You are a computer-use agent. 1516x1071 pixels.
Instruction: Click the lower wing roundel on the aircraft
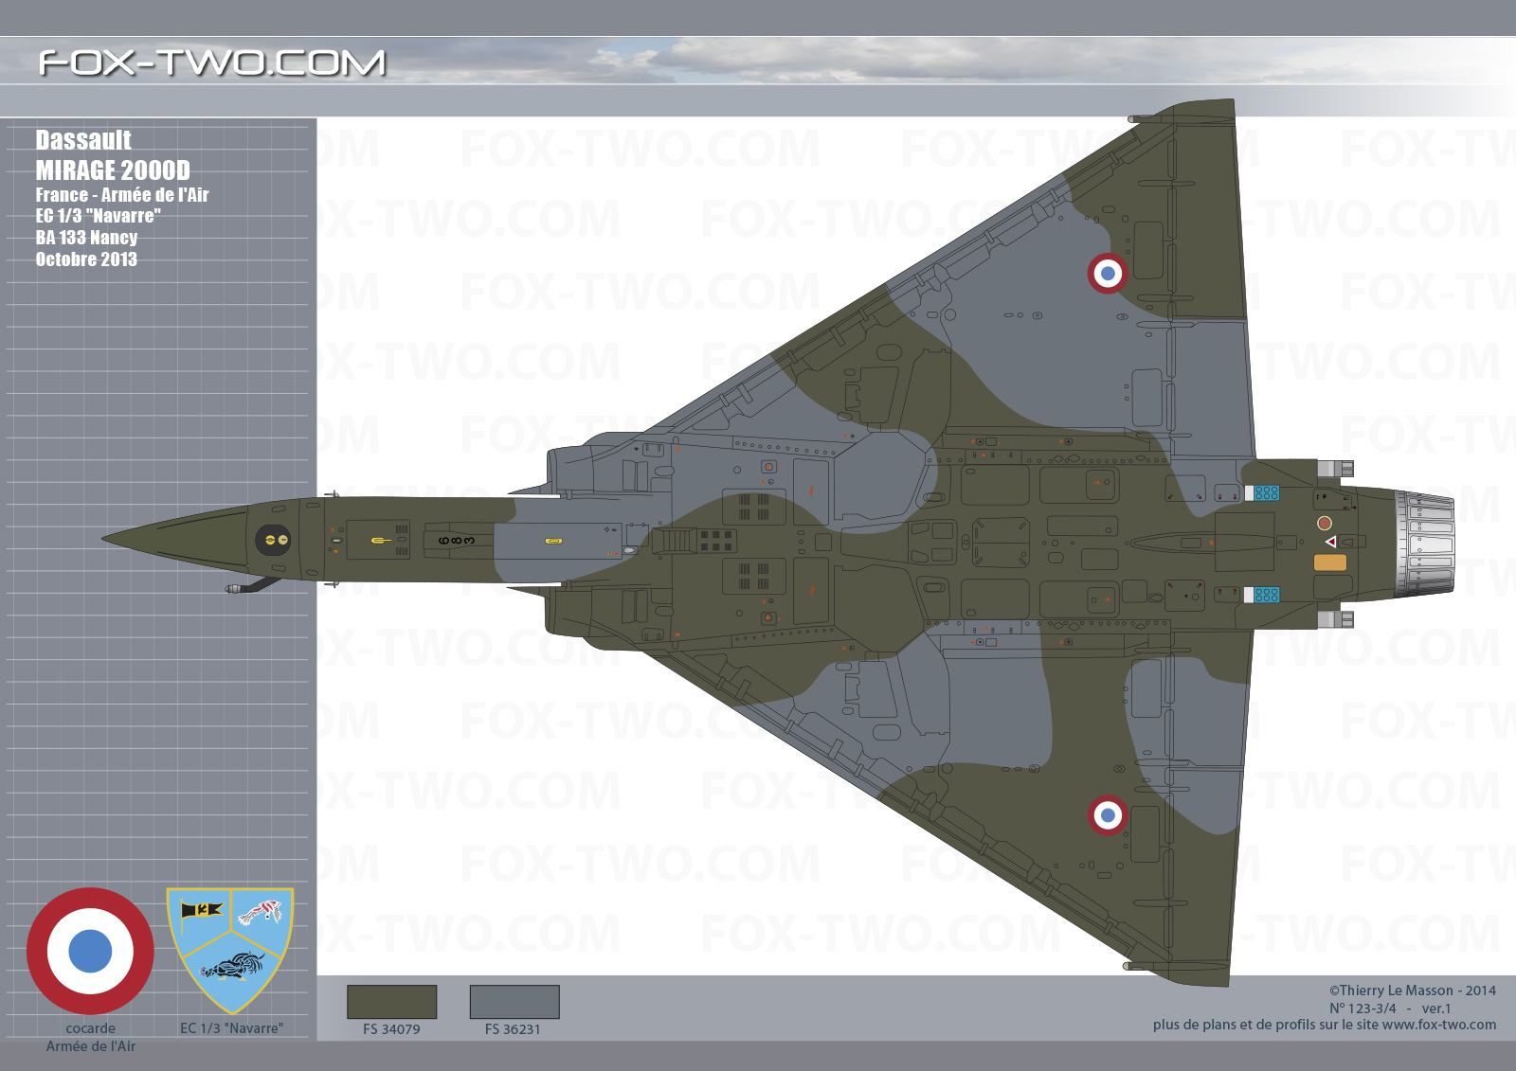tap(1107, 815)
